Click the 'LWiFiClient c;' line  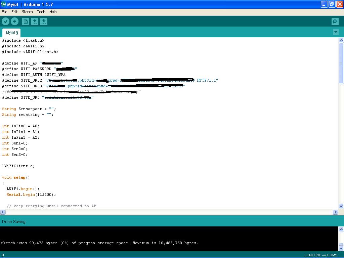[x=18, y=166]
